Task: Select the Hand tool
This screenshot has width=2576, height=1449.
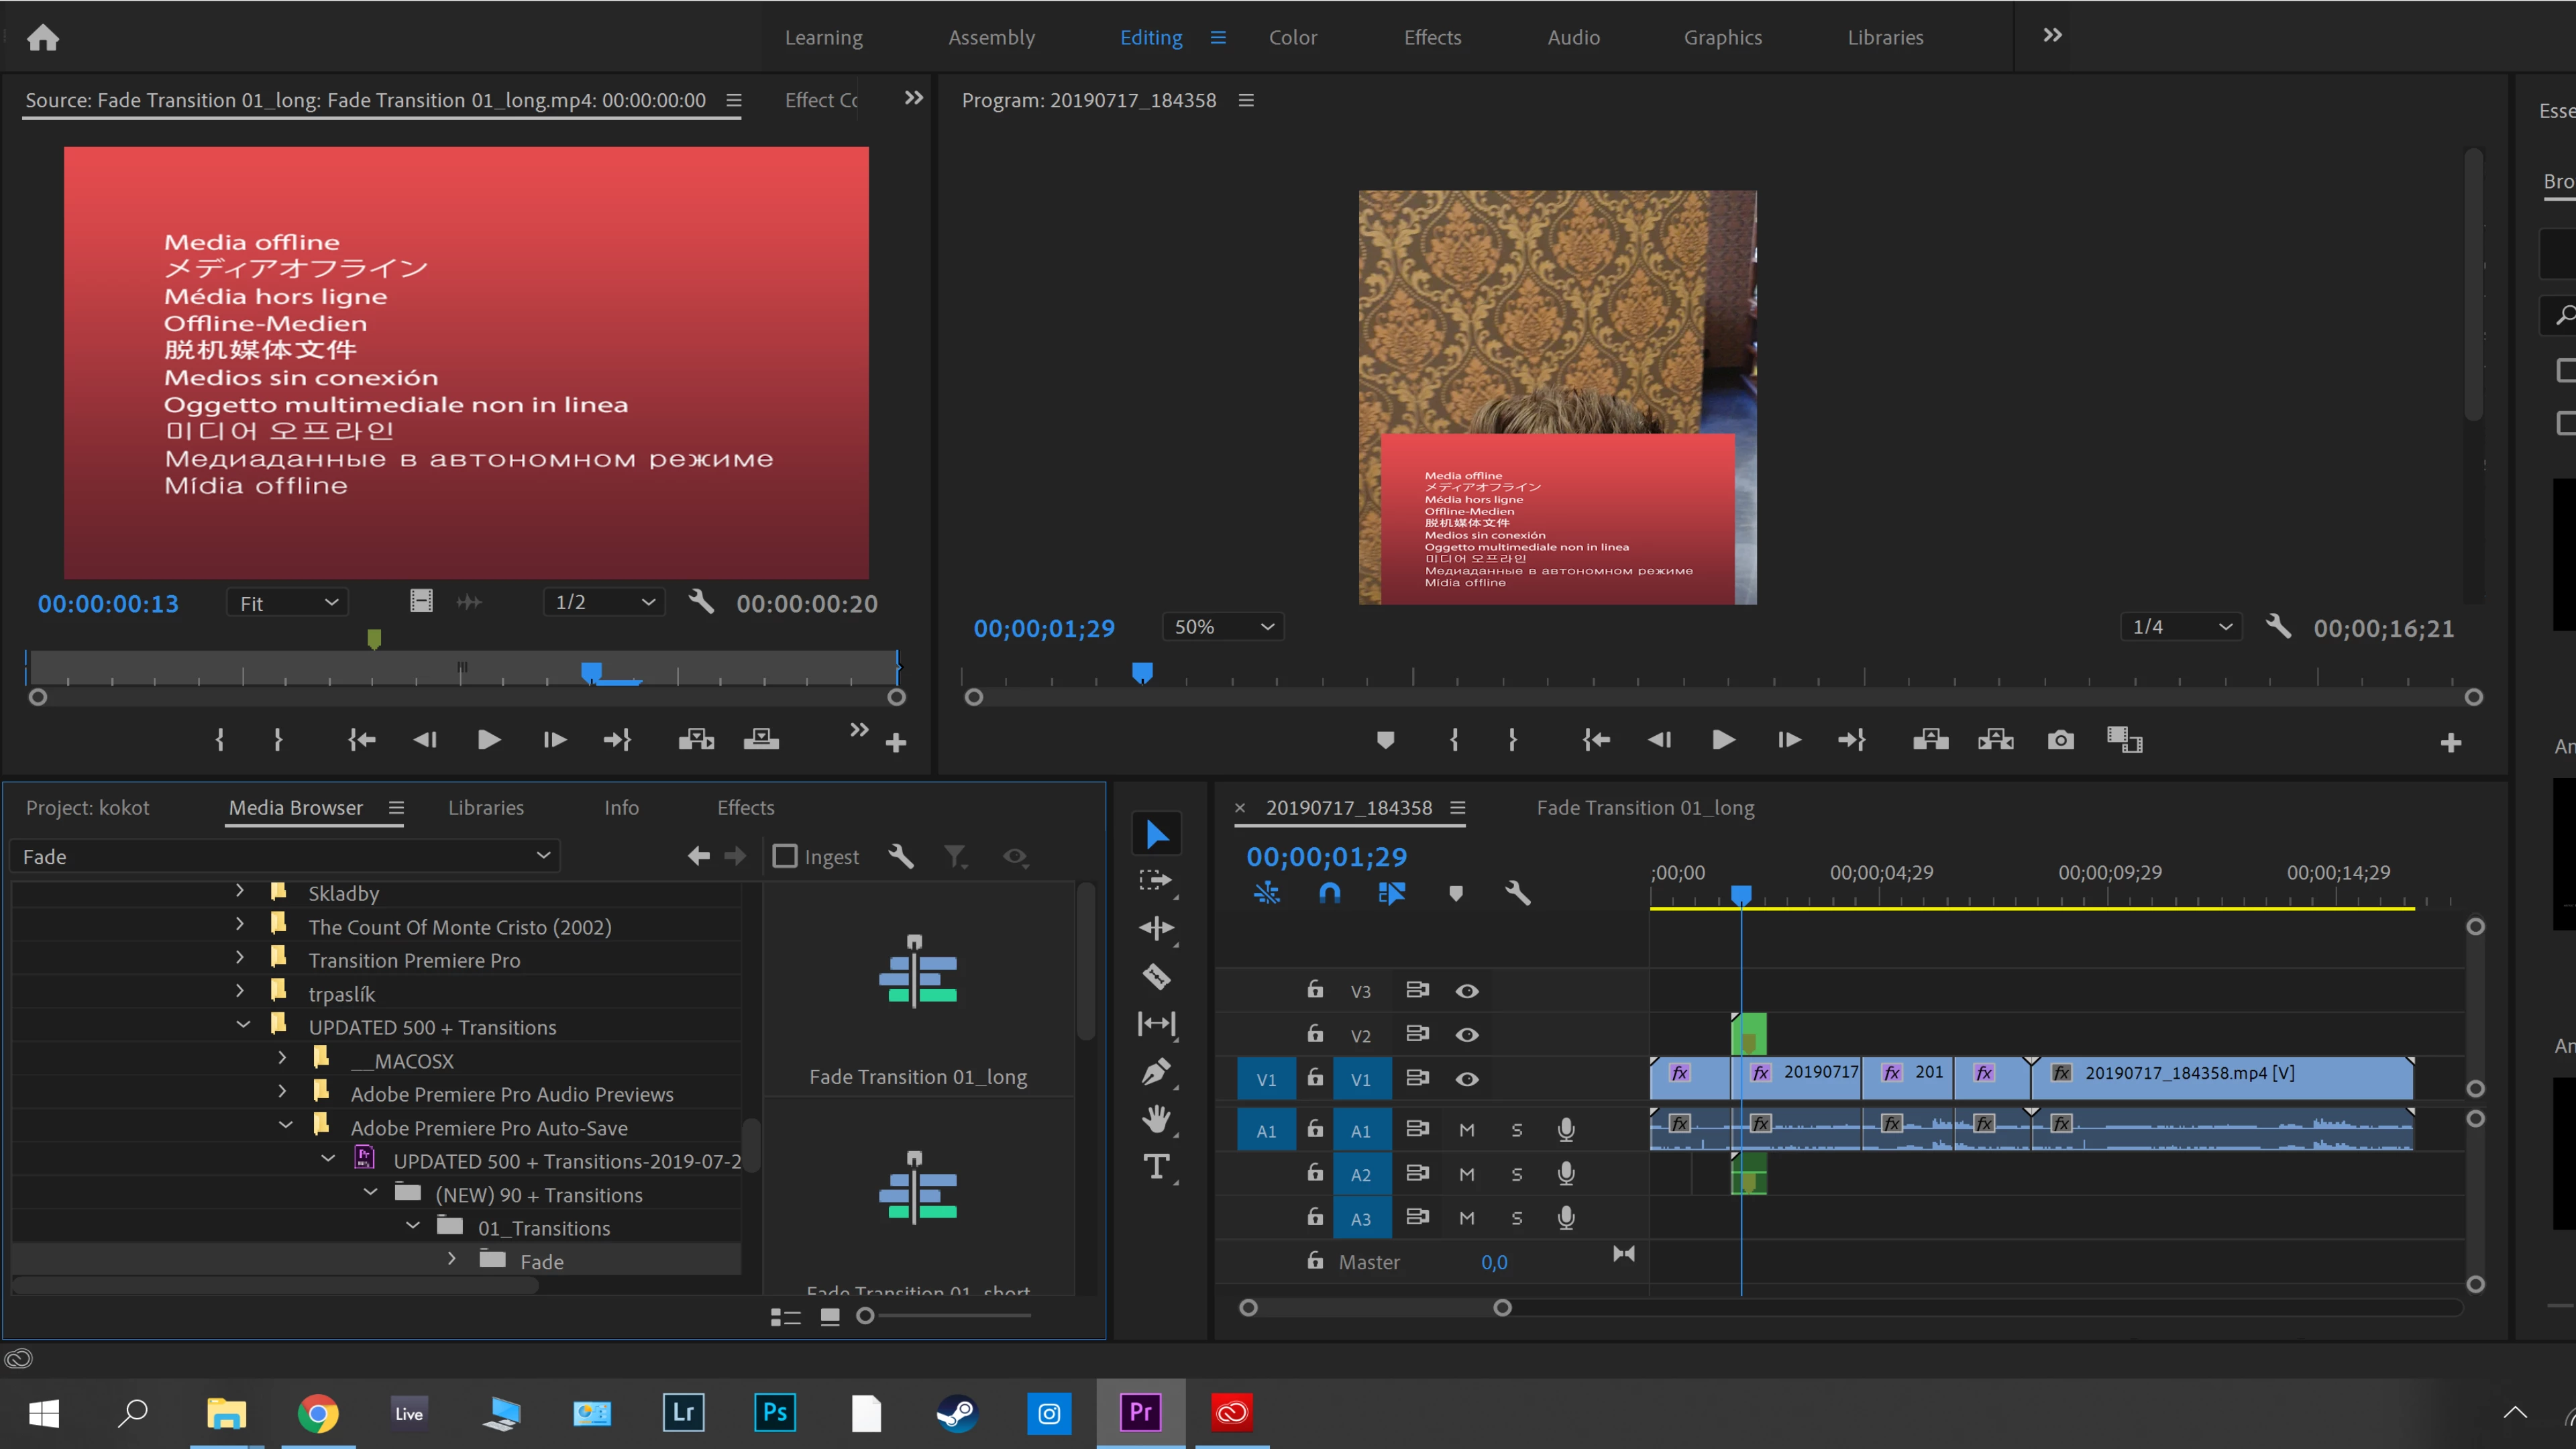Action: point(1156,1119)
